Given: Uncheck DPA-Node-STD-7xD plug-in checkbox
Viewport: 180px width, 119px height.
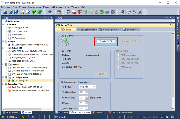Looking at the screenshot, I should [x=10, y=71].
